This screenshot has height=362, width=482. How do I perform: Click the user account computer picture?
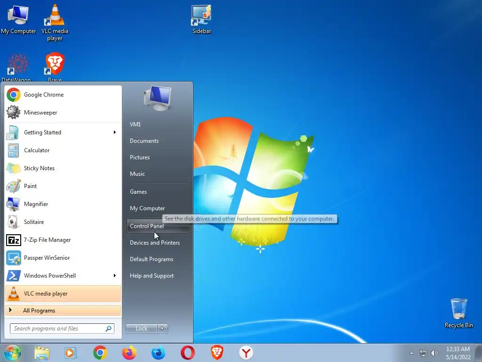click(x=158, y=98)
